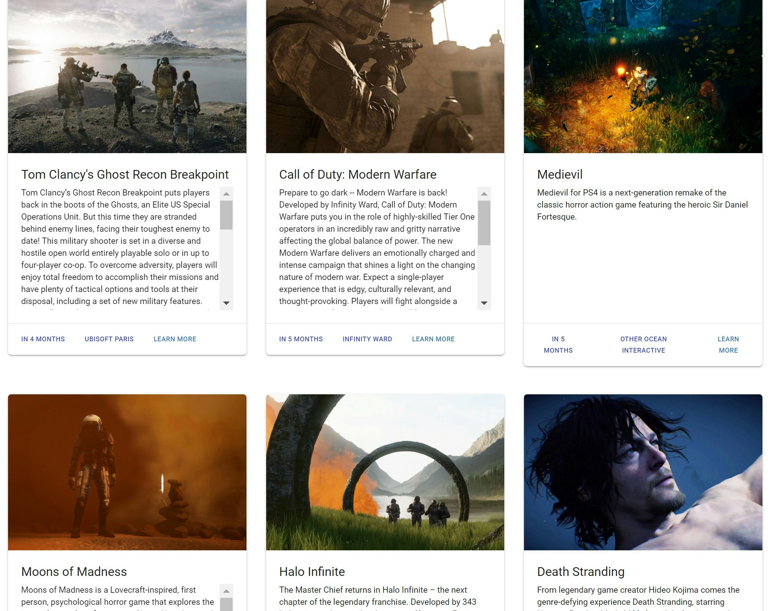Click the up scroll arrow in Modern Warfare description
The image size is (773, 611).
coord(485,193)
